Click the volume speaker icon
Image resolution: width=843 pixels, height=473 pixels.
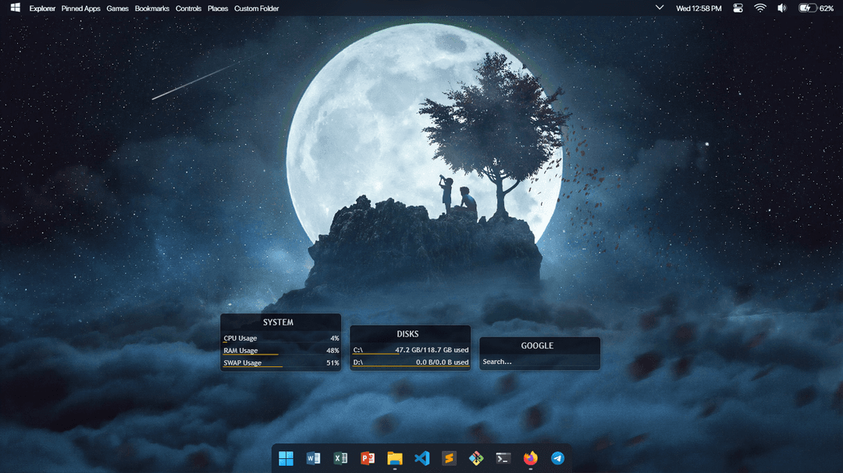tap(782, 8)
